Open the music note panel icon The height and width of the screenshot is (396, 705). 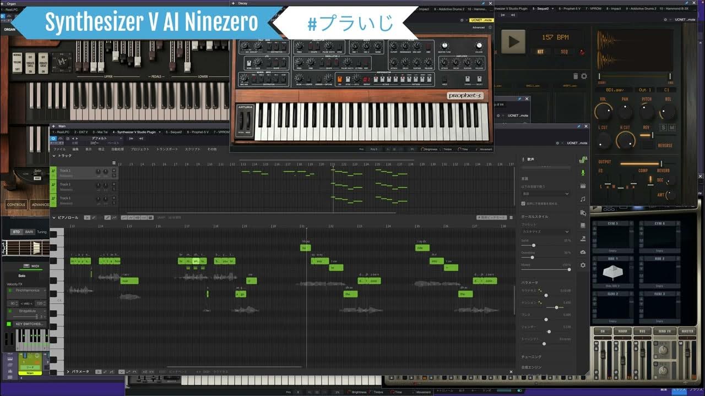pyautogui.click(x=583, y=199)
